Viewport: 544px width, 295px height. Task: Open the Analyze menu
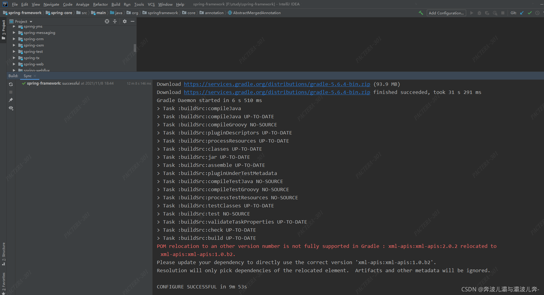[x=83, y=4]
